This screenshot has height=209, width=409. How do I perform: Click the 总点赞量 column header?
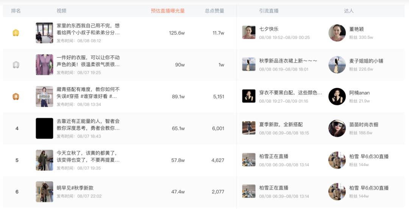click(x=214, y=11)
